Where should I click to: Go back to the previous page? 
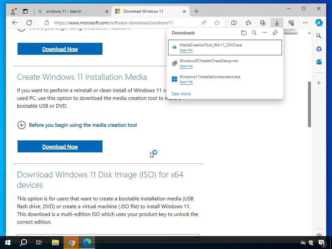[x=15, y=23]
